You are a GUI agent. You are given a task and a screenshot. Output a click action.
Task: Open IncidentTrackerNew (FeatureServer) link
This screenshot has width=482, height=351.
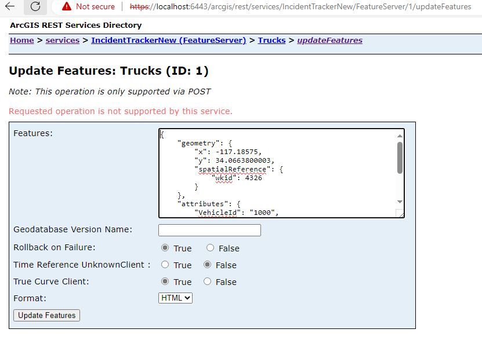168,40
